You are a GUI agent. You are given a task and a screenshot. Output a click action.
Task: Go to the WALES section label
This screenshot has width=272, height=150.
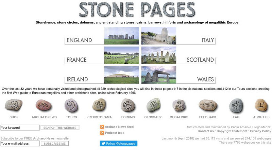[x=205, y=80]
